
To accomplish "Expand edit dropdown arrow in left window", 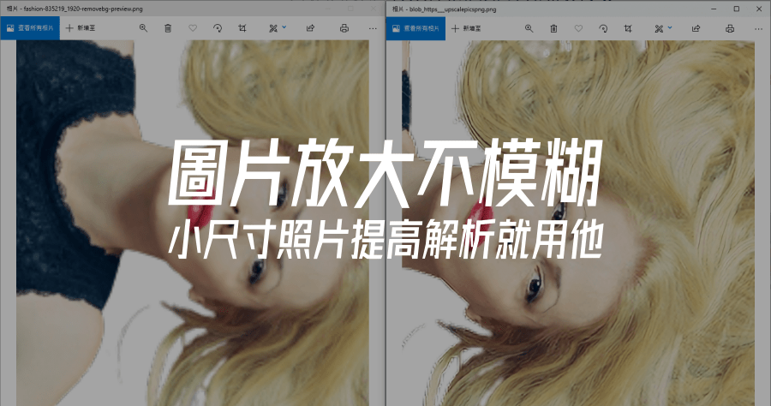I will pyautogui.click(x=284, y=27).
